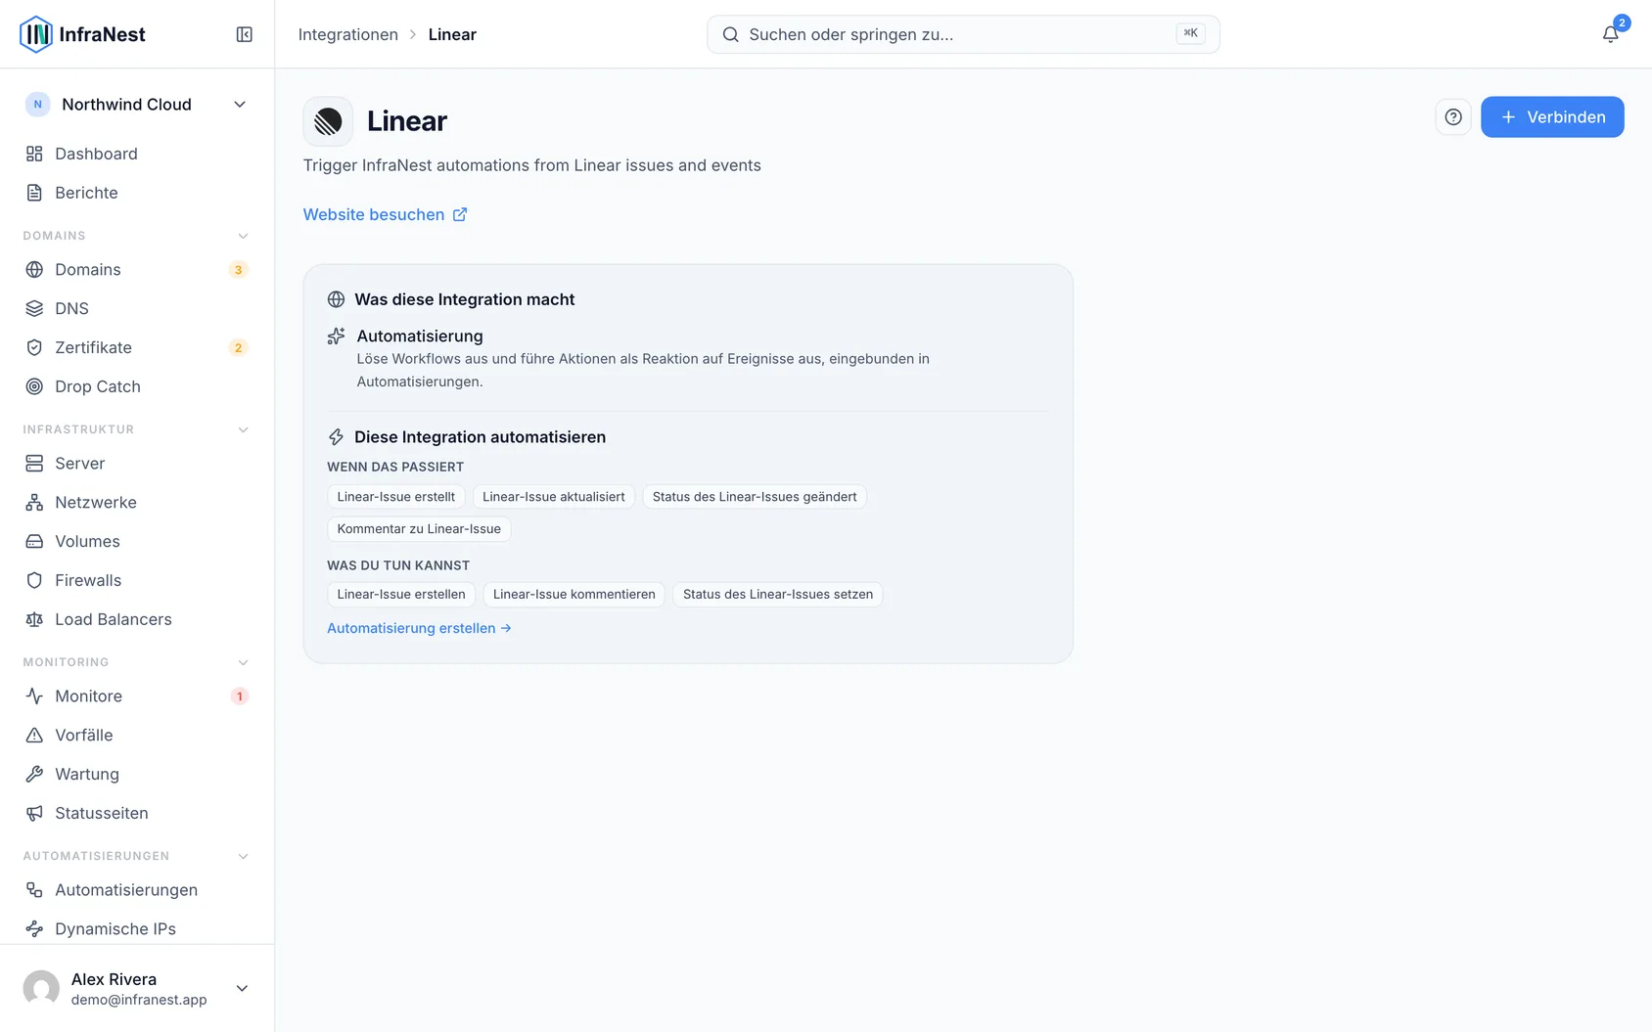Image resolution: width=1652 pixels, height=1032 pixels.
Task: Click the Verbinden button
Action: pos(1552,117)
